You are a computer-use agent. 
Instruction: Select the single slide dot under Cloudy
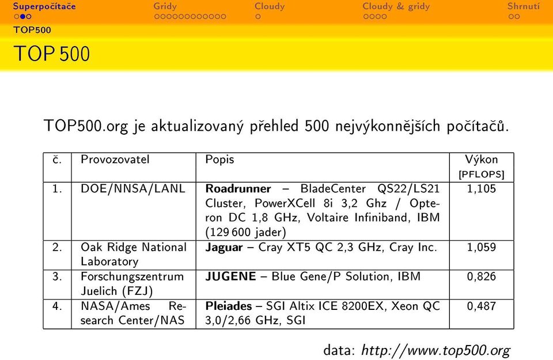coord(258,17)
